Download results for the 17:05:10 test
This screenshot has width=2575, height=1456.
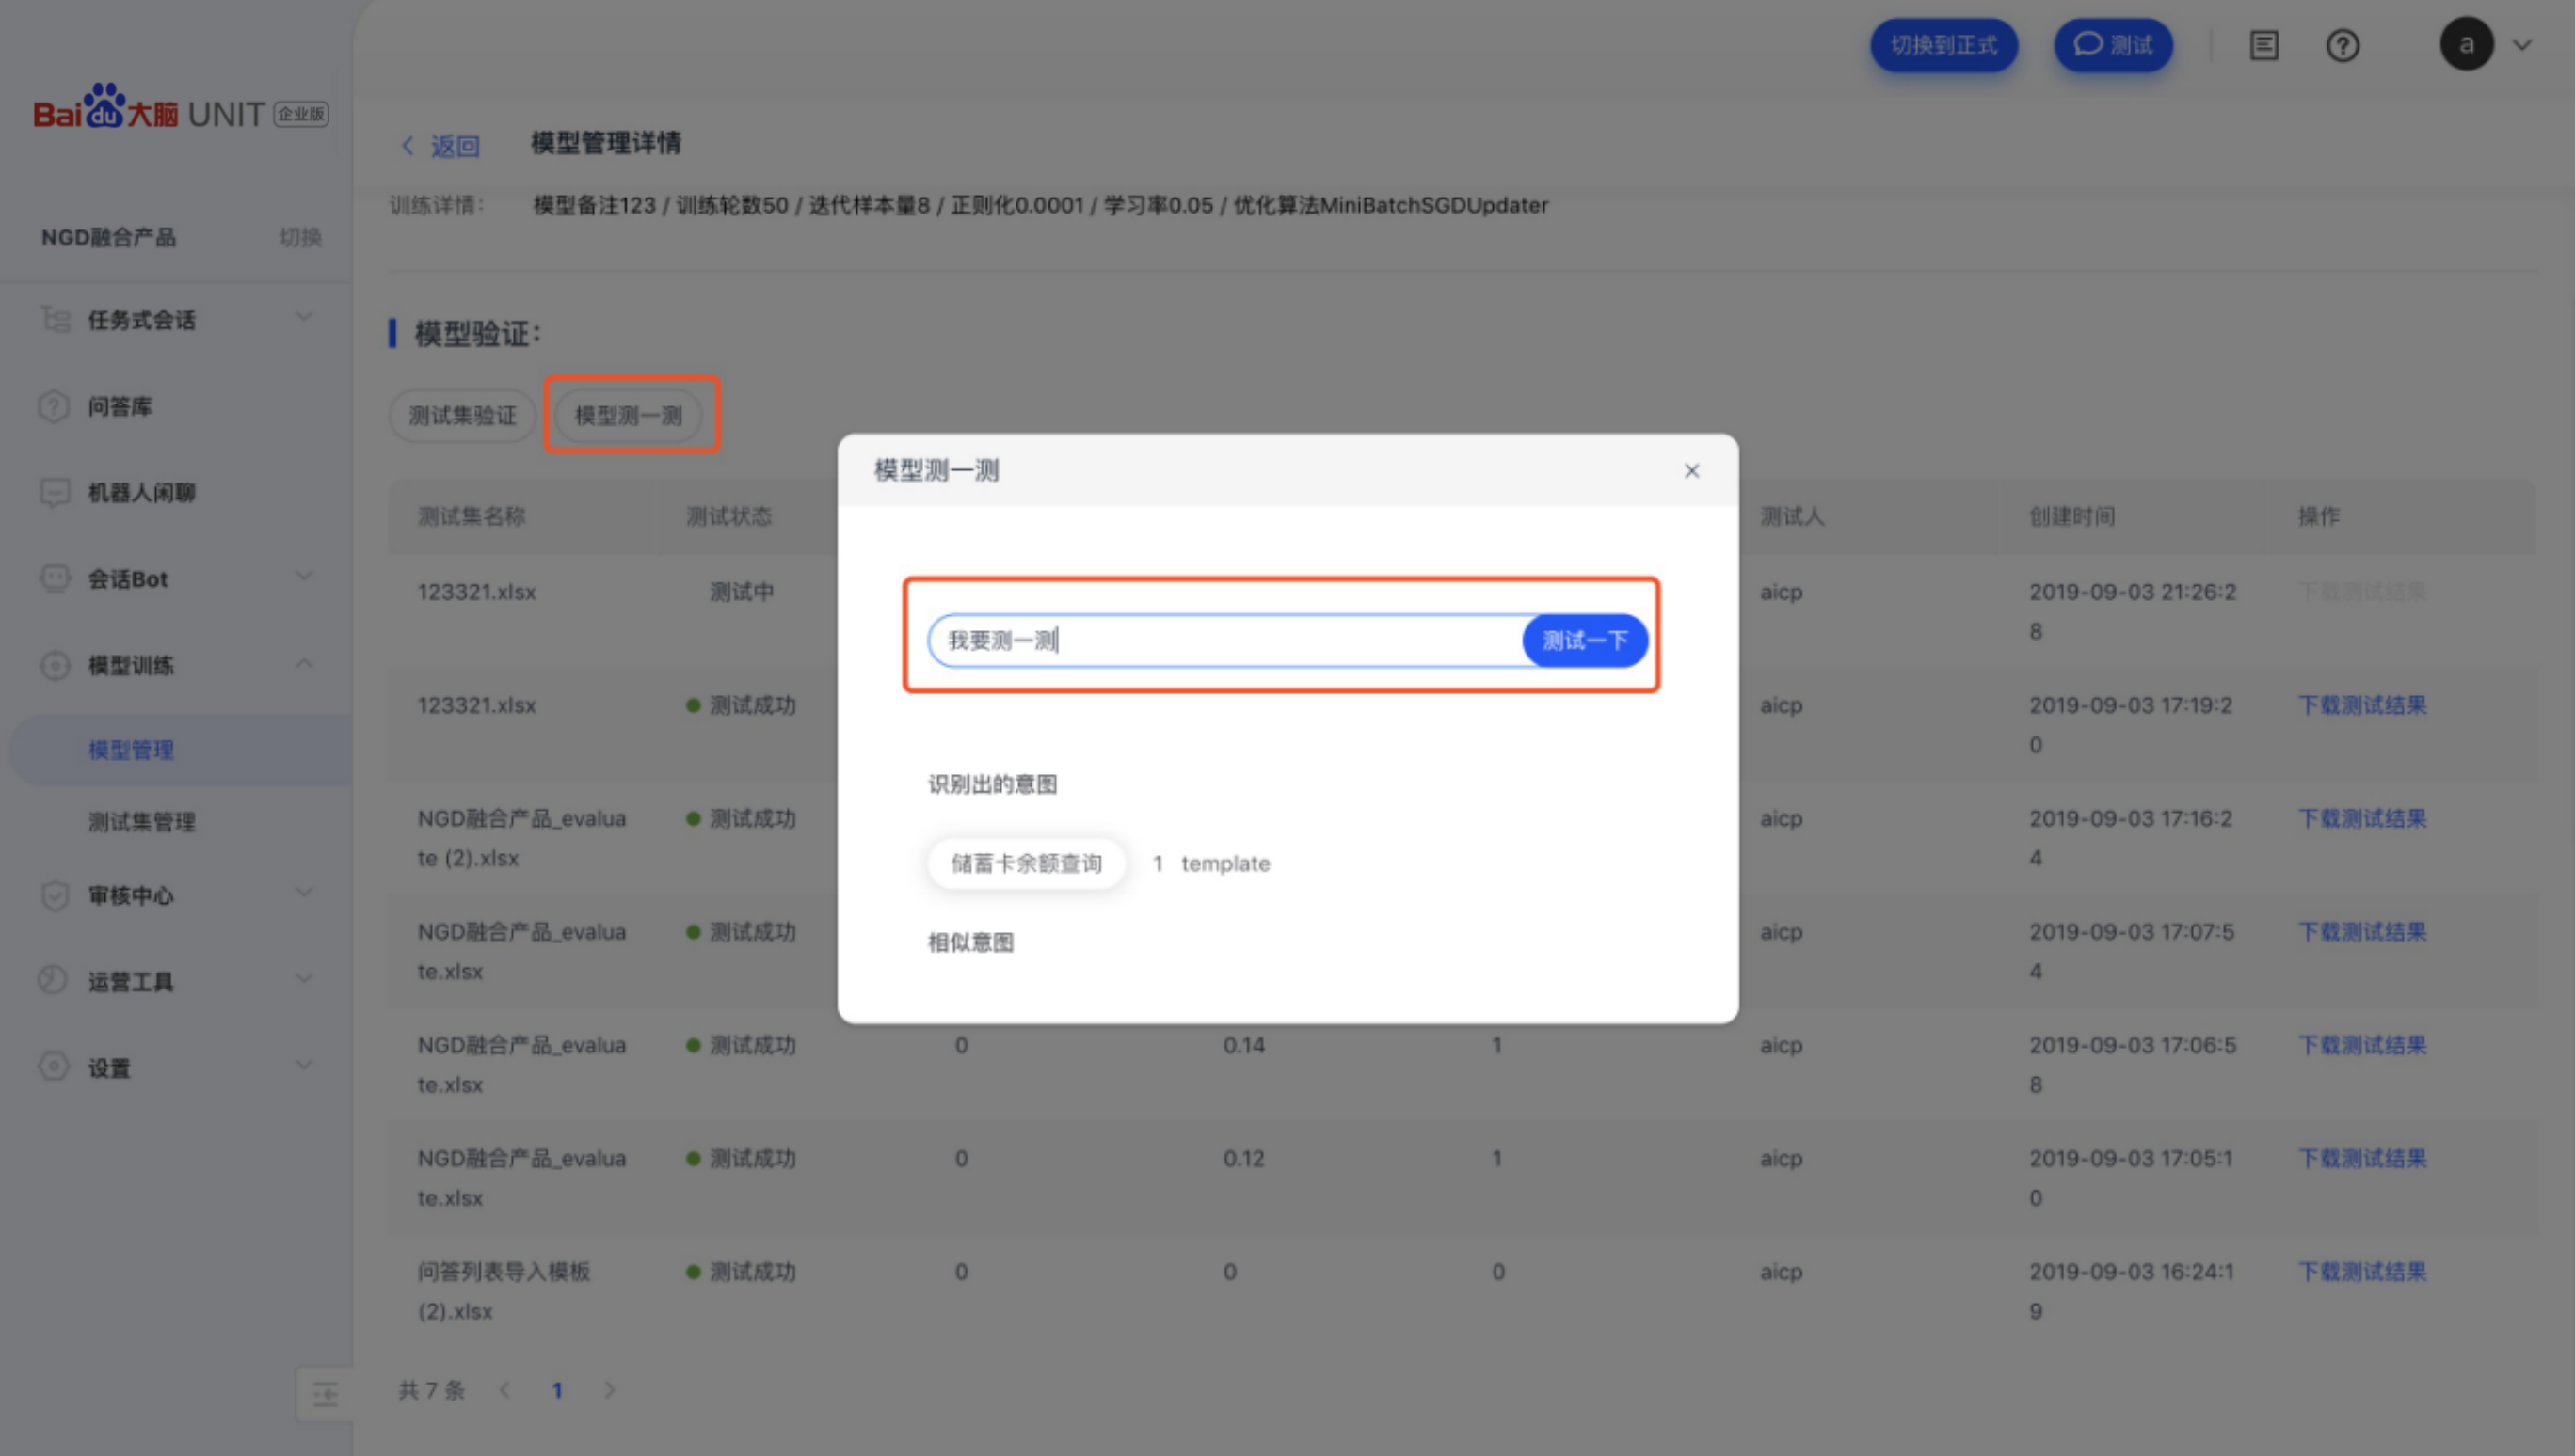tap(2362, 1158)
